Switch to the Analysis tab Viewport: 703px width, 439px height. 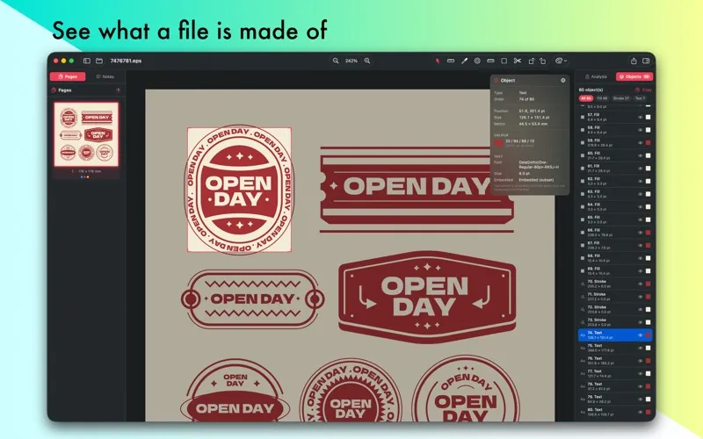pyautogui.click(x=596, y=77)
